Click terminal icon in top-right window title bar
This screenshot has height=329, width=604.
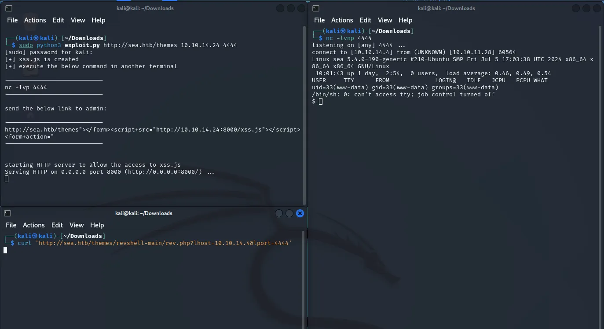(x=316, y=8)
